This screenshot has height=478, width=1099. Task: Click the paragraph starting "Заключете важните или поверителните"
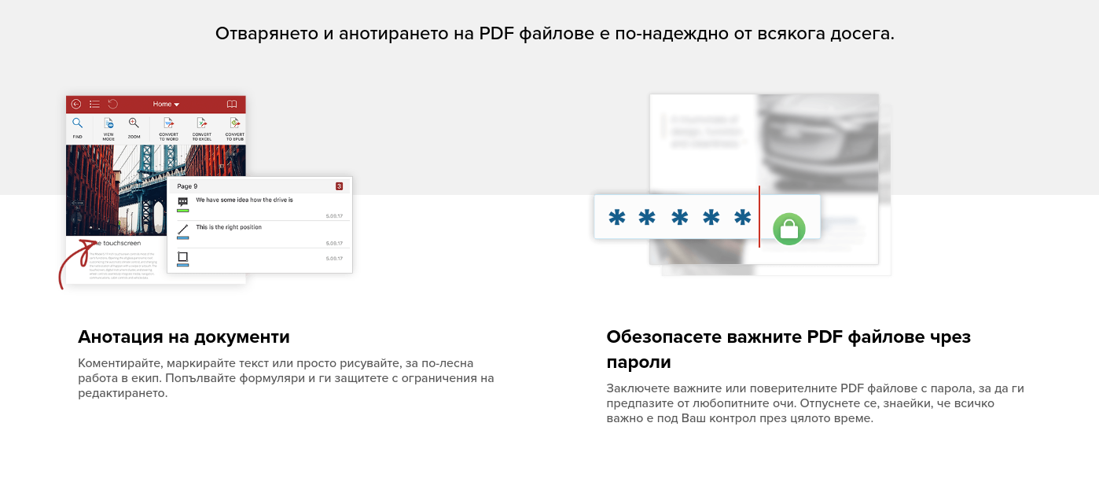pyautogui.click(x=815, y=403)
